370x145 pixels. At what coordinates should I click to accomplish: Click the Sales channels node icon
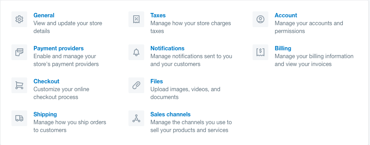click(136, 118)
